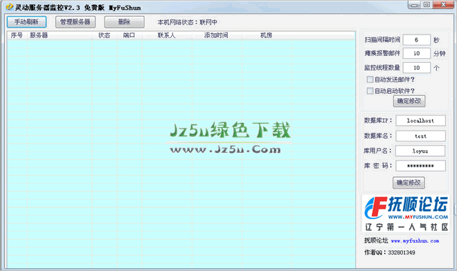This screenshot has width=457, height=271.
Task: Click the 监控线程数量 thread count field
Action: tap(416, 68)
